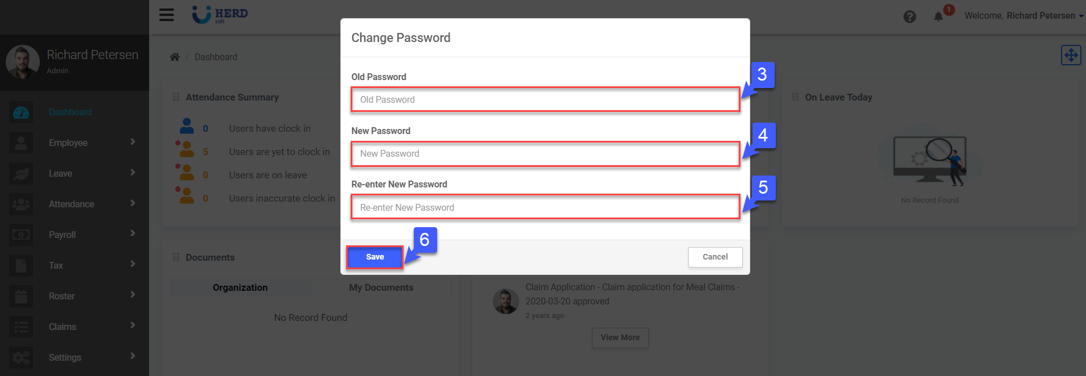The image size is (1086, 376).
Task: Switch to the My Documents tab
Action: tap(381, 287)
